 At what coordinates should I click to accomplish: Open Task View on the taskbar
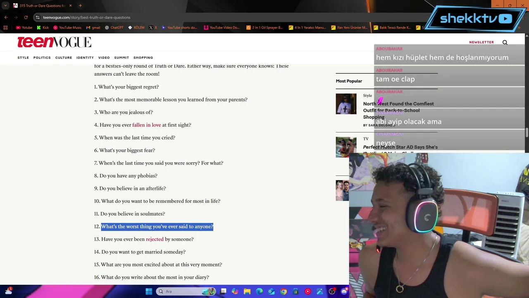click(x=224, y=291)
